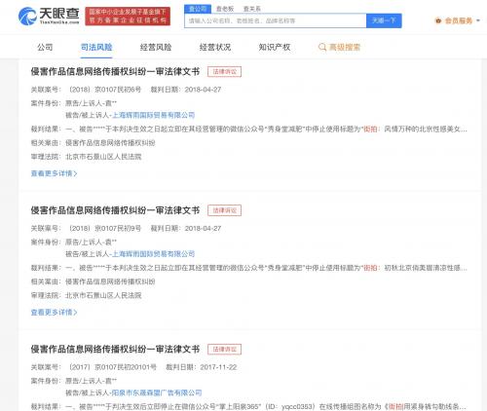Image resolution: width=487 pixels, height=411 pixels.
Task: Open the case title with 京0107民初20101号
Action: (x=115, y=350)
